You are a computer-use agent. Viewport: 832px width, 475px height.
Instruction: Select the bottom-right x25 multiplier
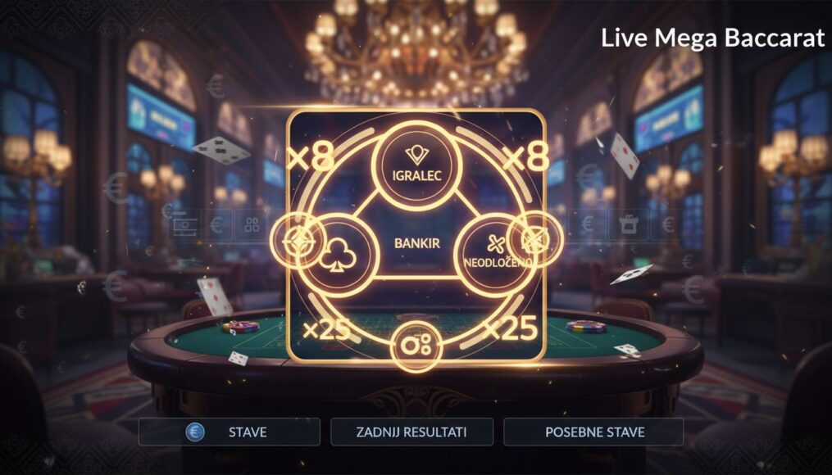pos(511,329)
